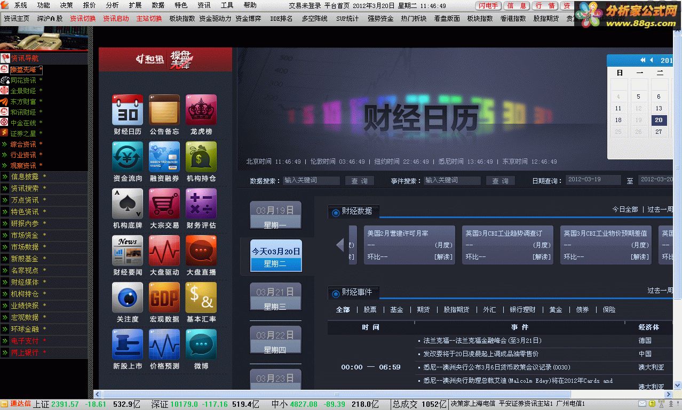682x410 pixels.
Task: Open the 新股上市 gavel icon
Action: 128,344
